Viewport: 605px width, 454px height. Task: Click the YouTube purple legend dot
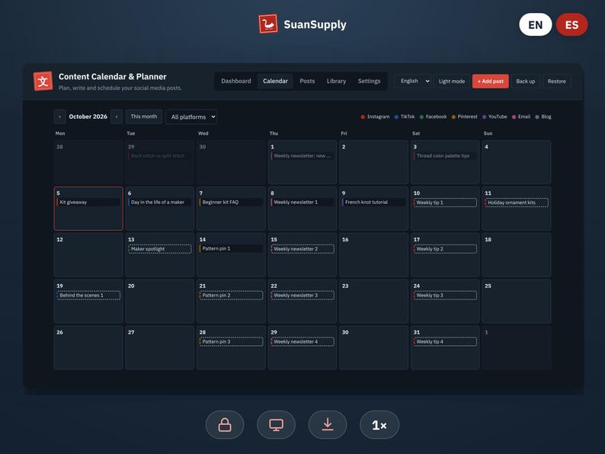485,117
